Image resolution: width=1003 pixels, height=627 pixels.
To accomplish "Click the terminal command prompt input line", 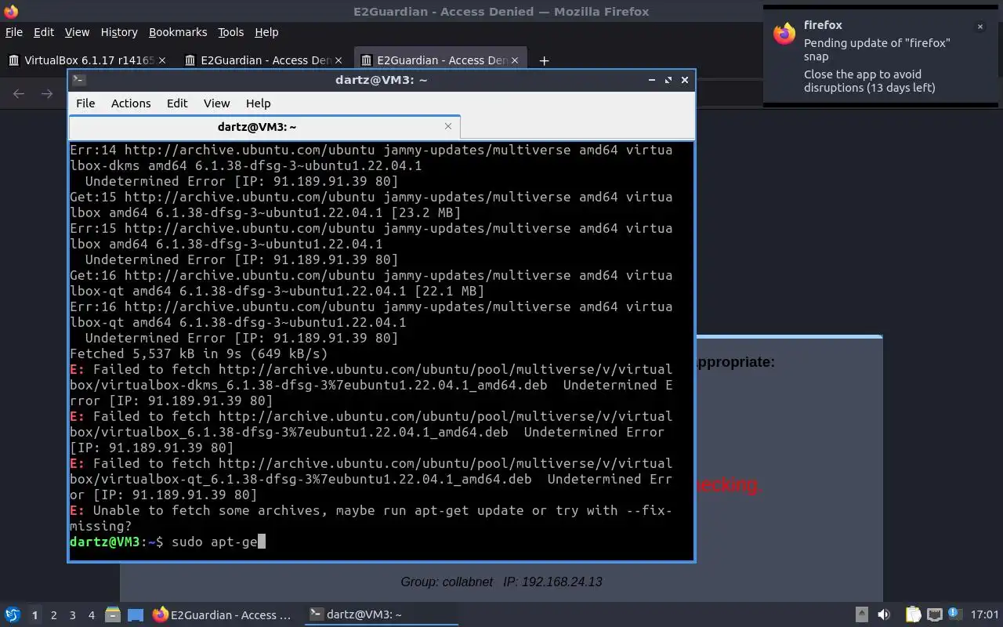I will [x=381, y=542].
